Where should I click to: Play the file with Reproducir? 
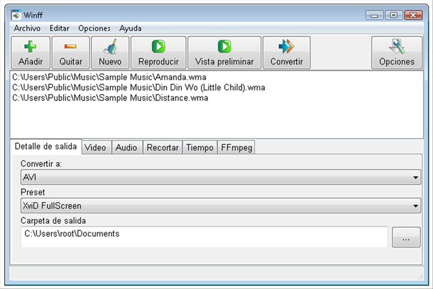pyautogui.click(x=159, y=52)
